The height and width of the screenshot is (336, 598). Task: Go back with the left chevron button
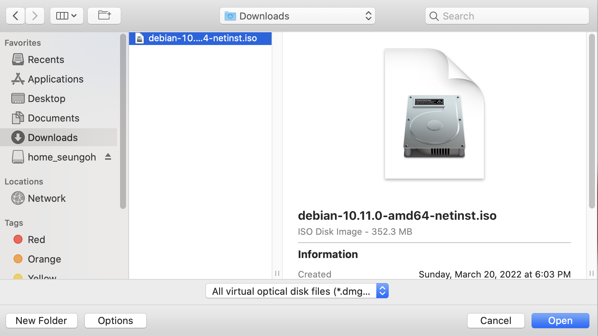15,16
